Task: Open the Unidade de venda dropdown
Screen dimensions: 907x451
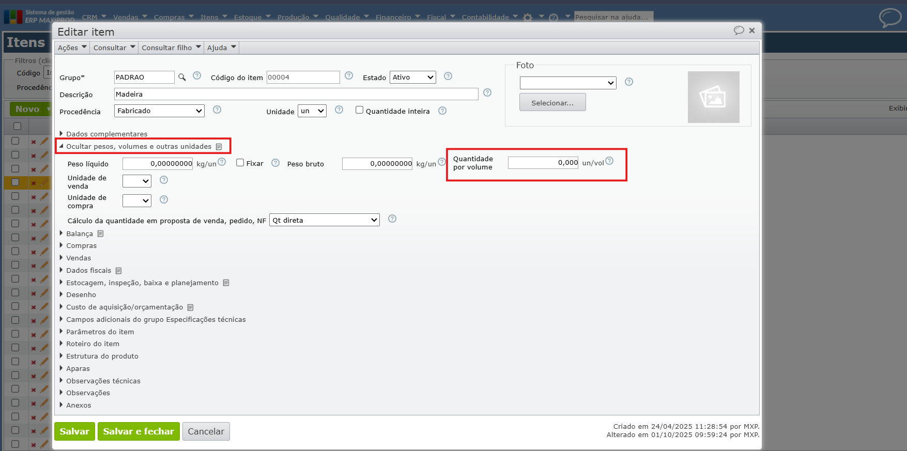Action: click(137, 181)
